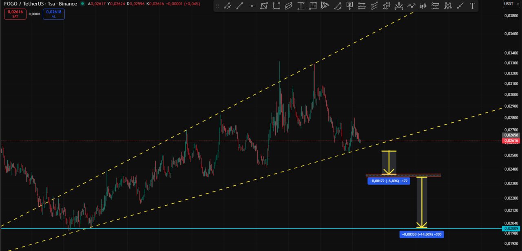
Task: Click the -14,06% measurement label
Action: tap(422, 234)
